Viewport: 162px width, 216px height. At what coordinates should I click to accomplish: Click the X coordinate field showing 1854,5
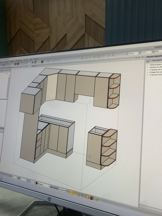133,53
